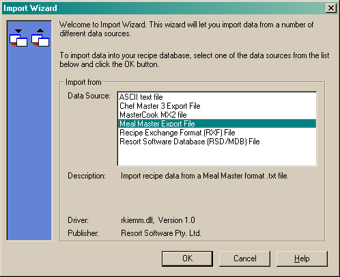The image size is (340, 277).
Task: Click the blue sidebar panel
Action: point(29,142)
